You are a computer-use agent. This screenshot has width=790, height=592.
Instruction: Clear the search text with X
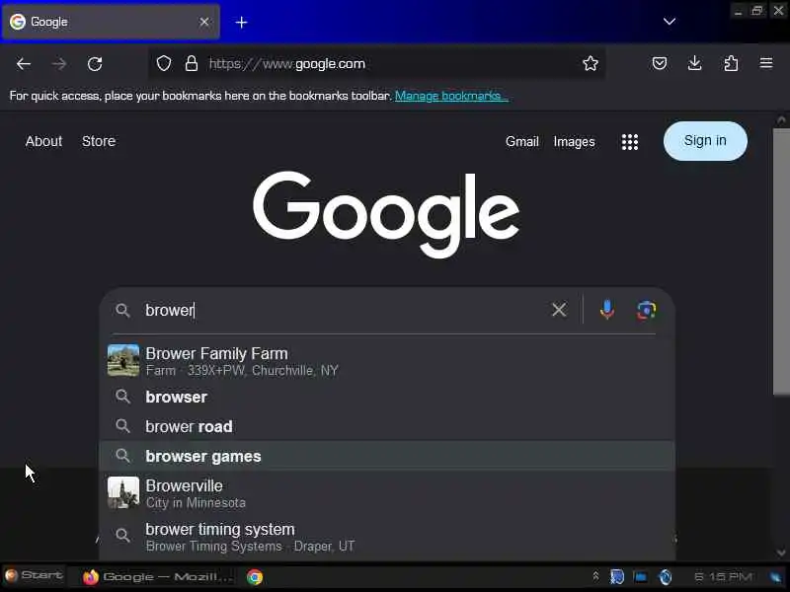point(559,310)
